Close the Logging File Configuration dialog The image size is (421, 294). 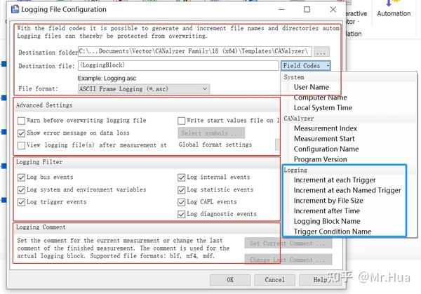tap(333, 9)
